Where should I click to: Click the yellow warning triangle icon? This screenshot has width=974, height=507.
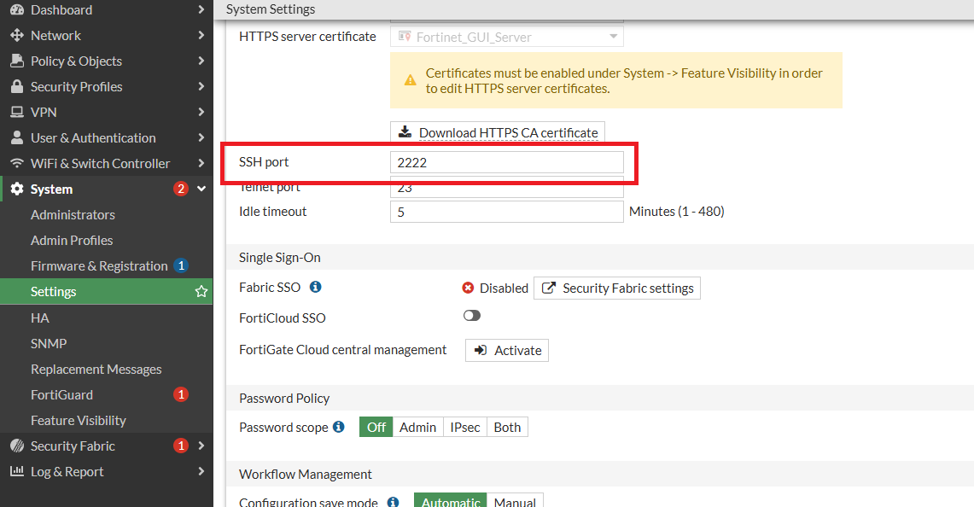[x=410, y=80]
